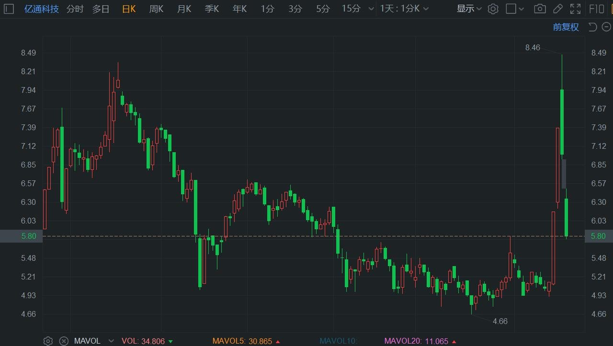Open the F10 company info page
This screenshot has height=346, width=613.
[x=597, y=9]
